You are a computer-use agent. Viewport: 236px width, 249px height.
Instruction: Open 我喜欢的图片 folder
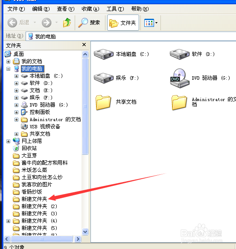point(37,185)
